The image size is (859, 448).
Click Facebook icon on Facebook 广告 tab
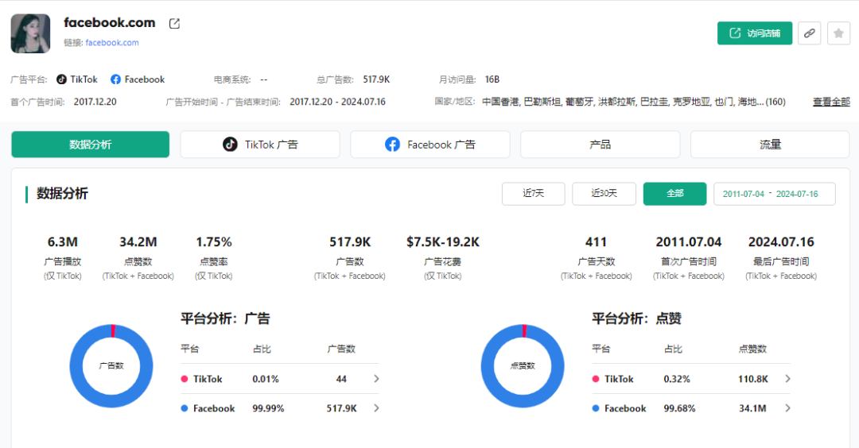[x=392, y=145]
